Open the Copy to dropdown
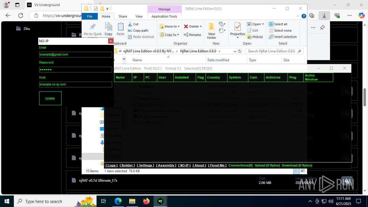The width and height of the screenshot is (368, 207). [x=170, y=35]
